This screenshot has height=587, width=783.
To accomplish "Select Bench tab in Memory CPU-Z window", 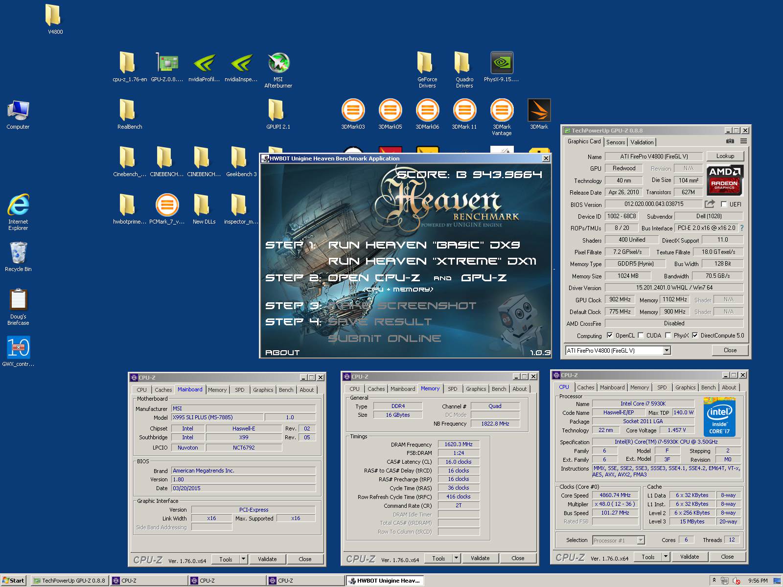I will coord(499,389).
